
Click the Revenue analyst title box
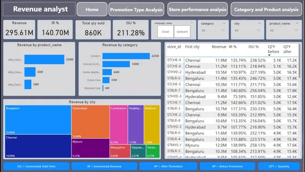39,9
